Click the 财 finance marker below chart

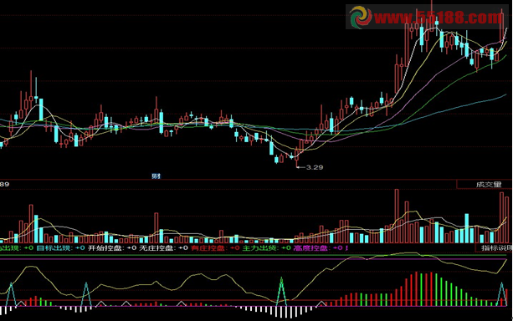pos(156,176)
